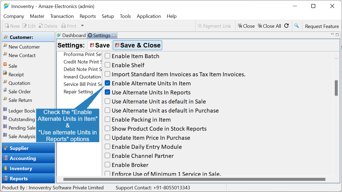Close the Settings tab with its x

pyautogui.click(x=114, y=35)
